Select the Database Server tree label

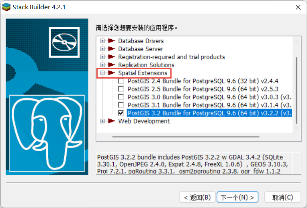pyautogui.click(x=141, y=49)
